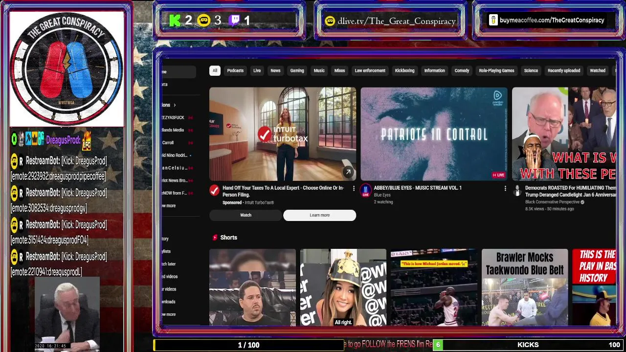Select the Live filter chip
This screenshot has height=352, width=626.
pyautogui.click(x=257, y=70)
